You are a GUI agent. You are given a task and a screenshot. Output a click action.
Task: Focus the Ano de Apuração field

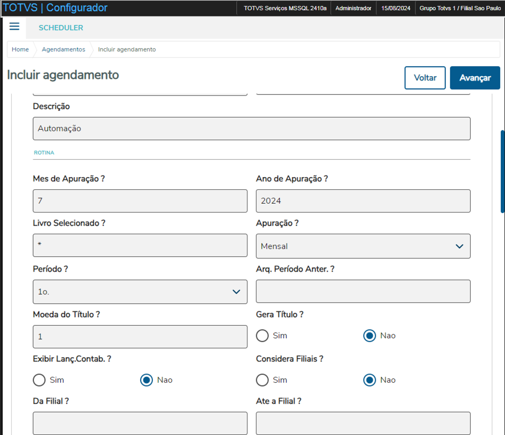coord(363,201)
